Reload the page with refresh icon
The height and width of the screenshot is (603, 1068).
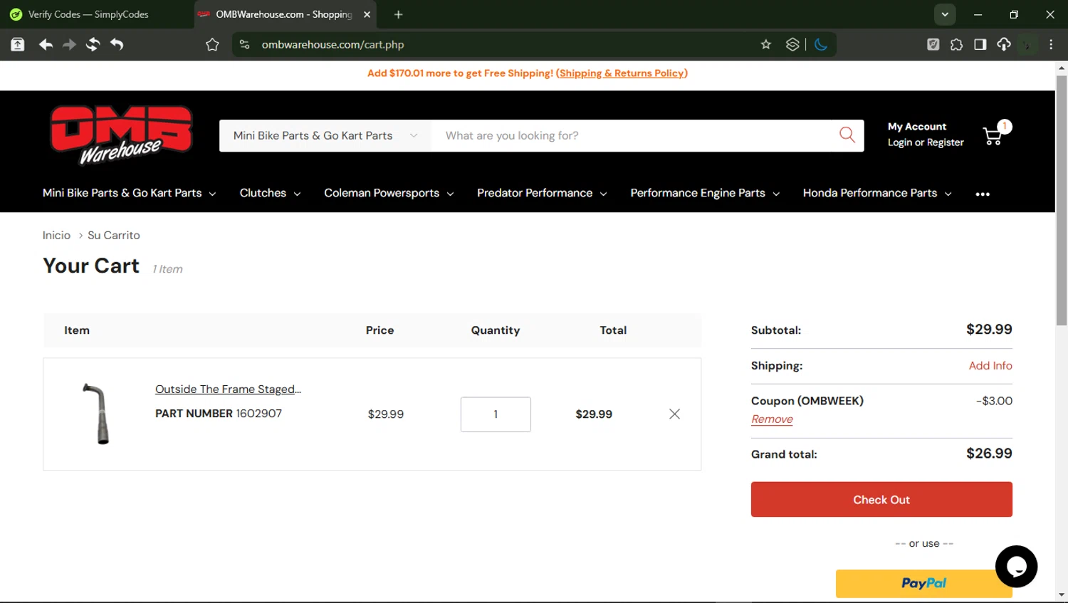93,44
